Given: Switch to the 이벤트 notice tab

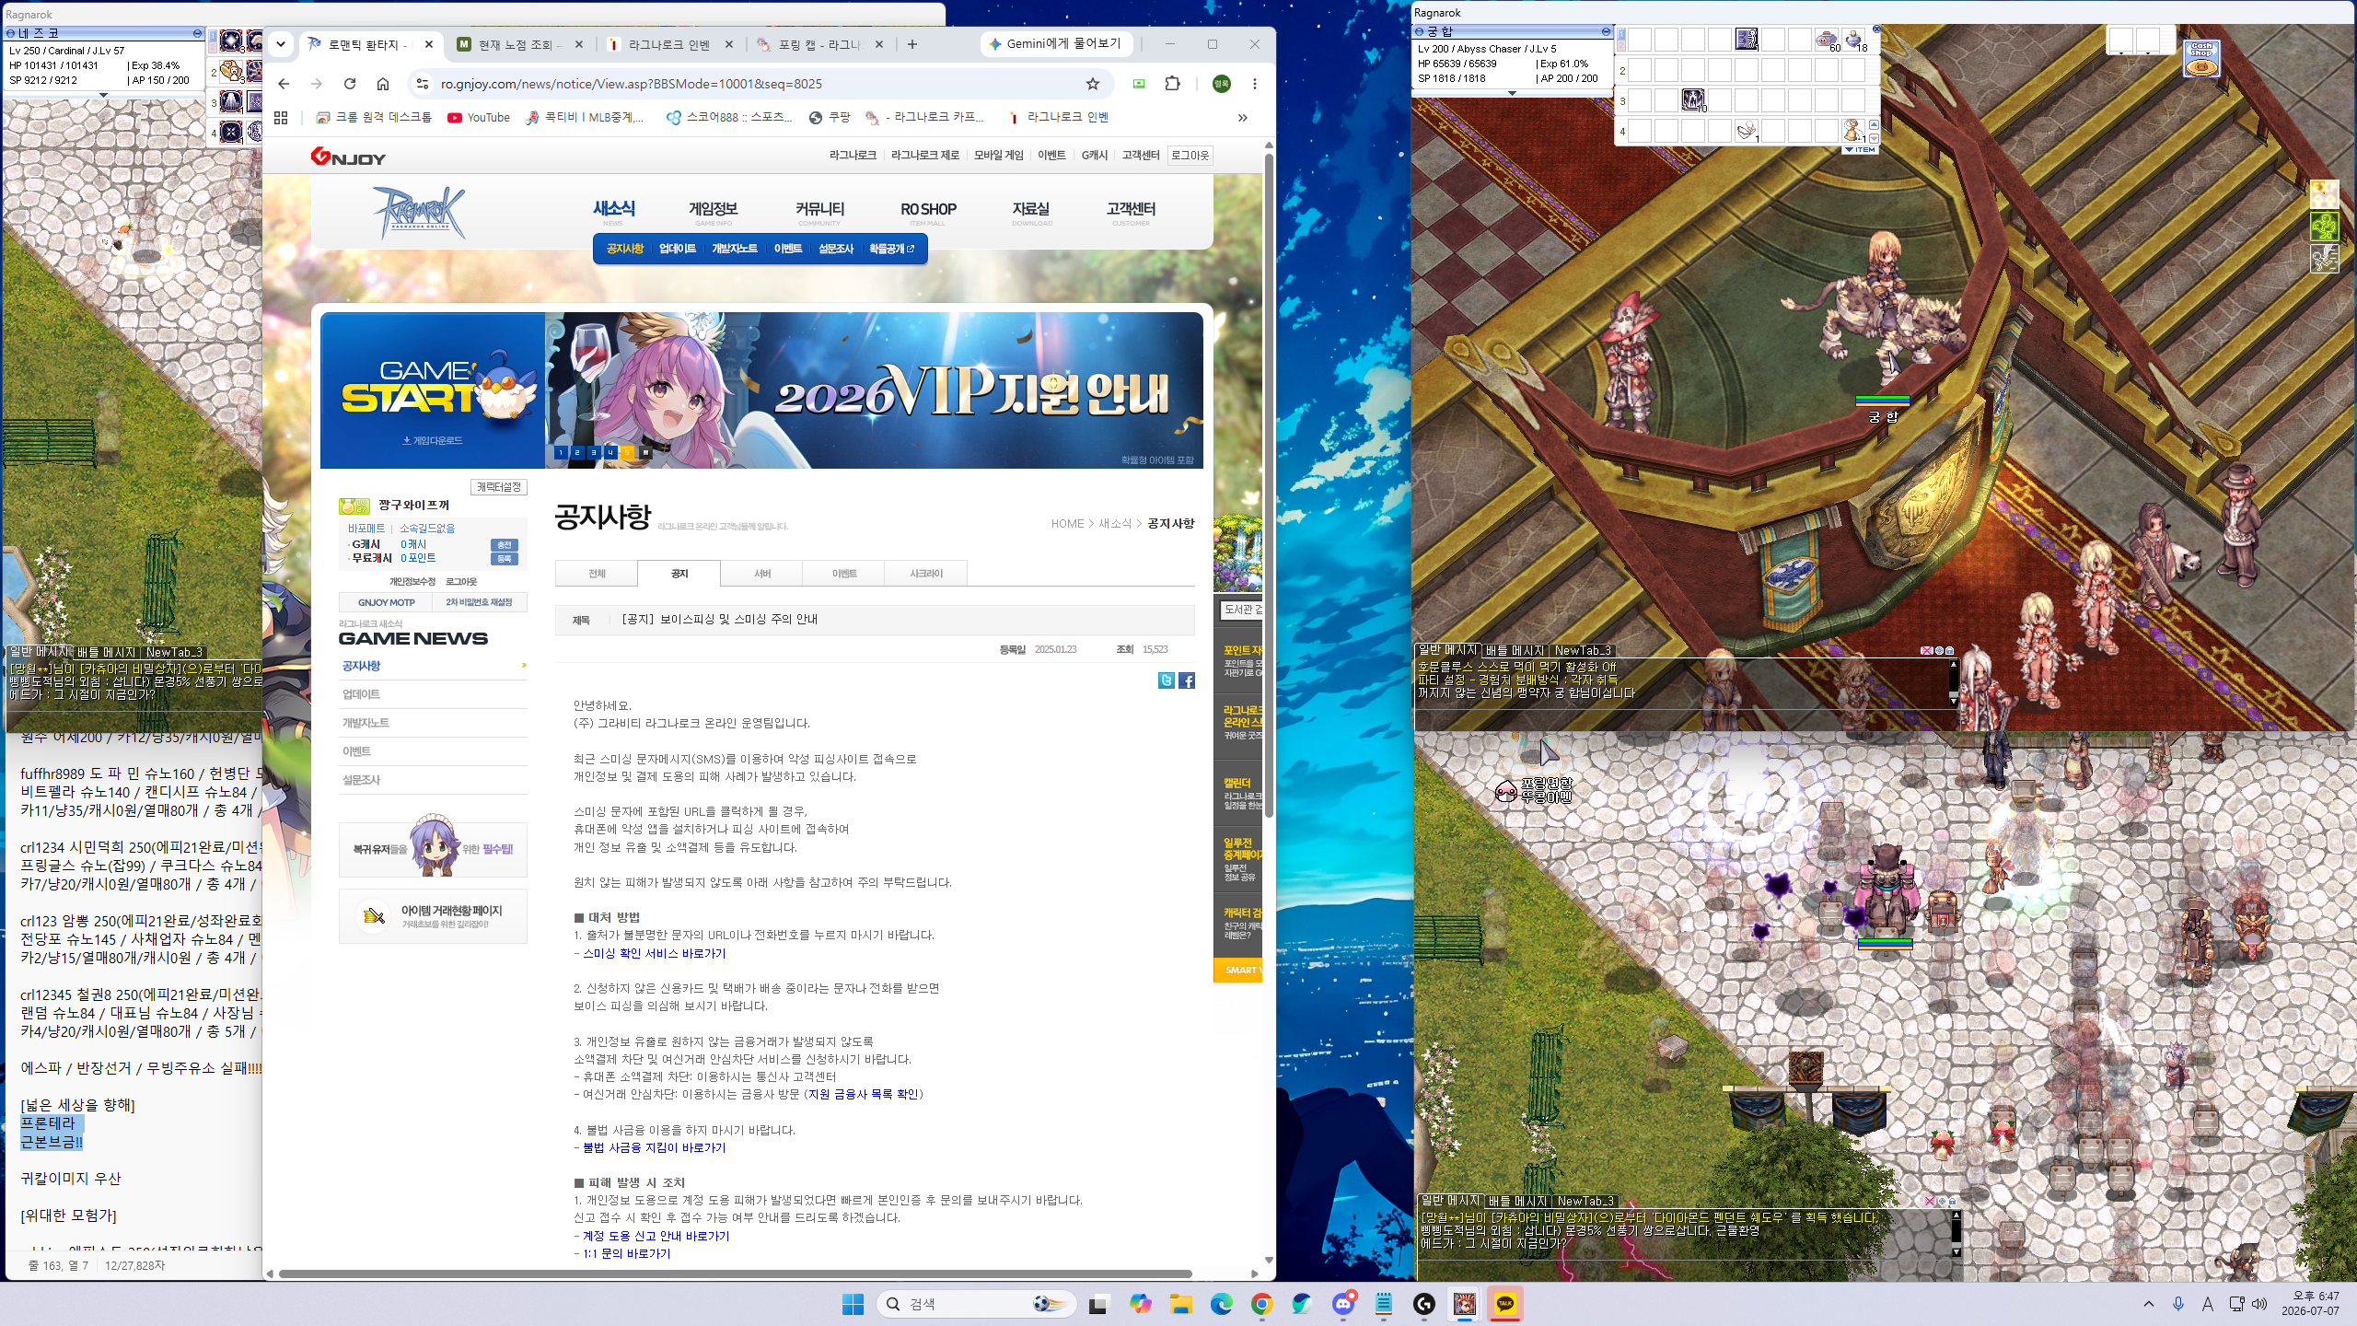Looking at the screenshot, I should tap(844, 574).
